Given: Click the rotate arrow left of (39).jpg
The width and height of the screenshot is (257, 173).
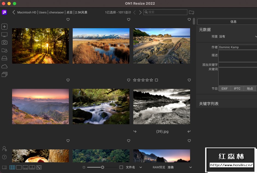Looking at the screenshot, I should click(135, 131).
